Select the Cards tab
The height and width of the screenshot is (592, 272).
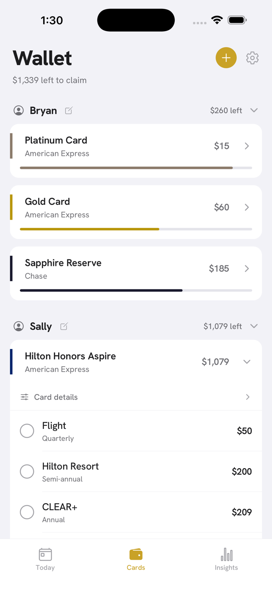point(136,559)
